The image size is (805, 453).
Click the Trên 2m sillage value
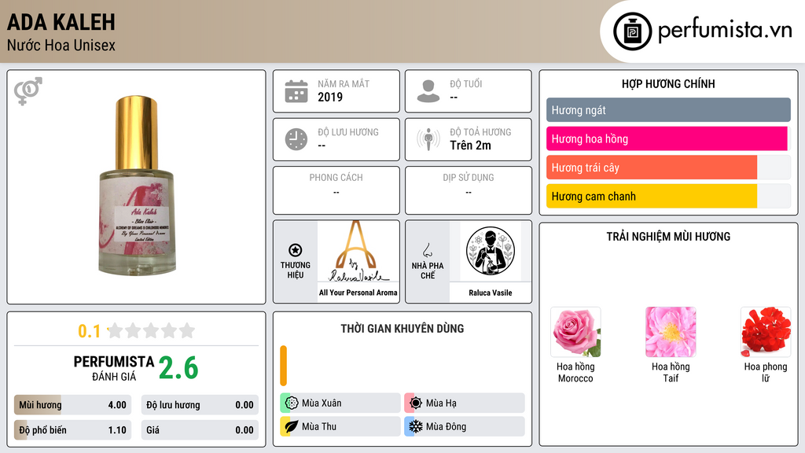(x=470, y=145)
